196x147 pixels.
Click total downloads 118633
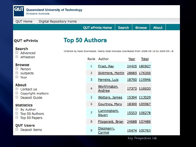(145, 88)
